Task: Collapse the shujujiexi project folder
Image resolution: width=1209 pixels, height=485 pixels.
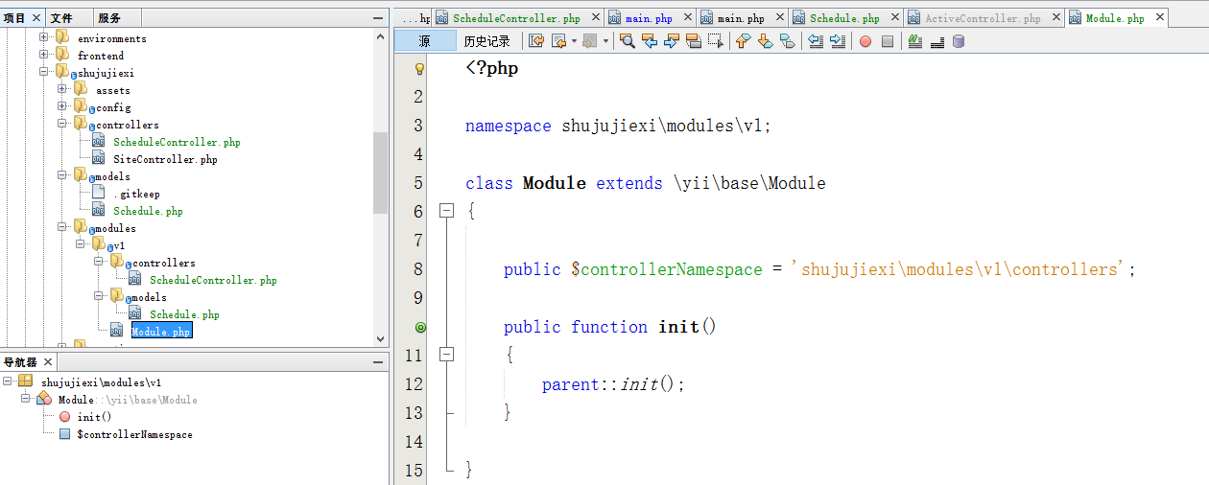Action: [44, 73]
